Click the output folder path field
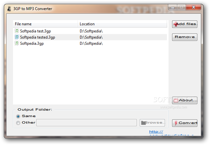This screenshot has width=210, height=145. (87, 123)
